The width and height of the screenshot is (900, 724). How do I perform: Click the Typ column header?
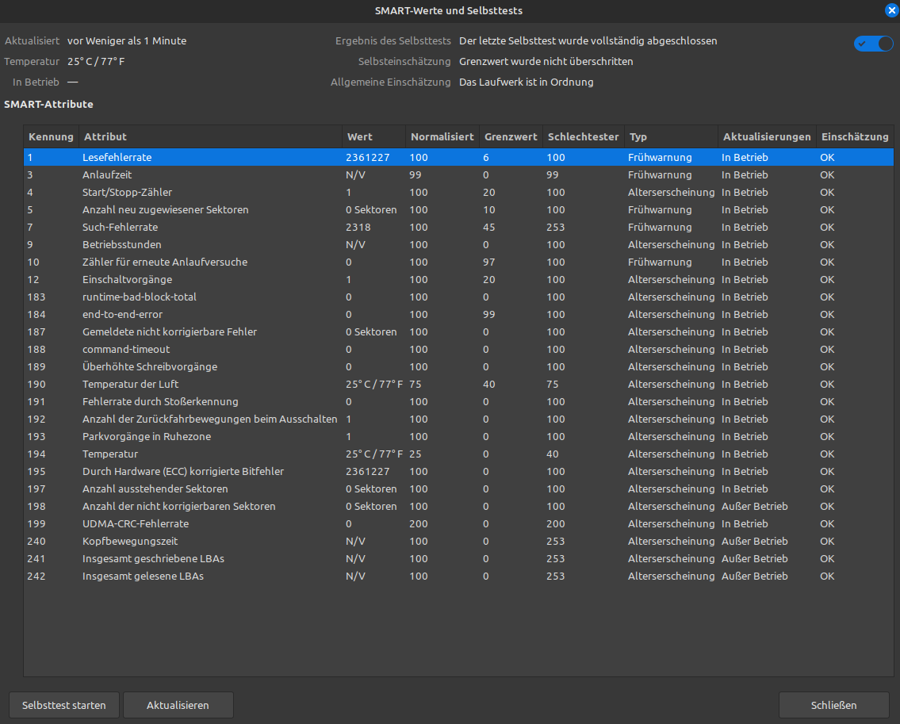click(x=671, y=136)
